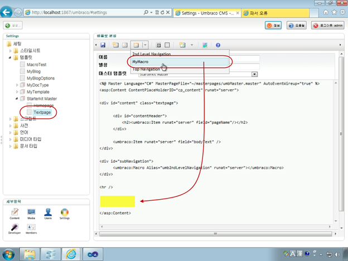Open the master template combo box
The height and width of the screenshot is (261, 348).
pos(254,74)
